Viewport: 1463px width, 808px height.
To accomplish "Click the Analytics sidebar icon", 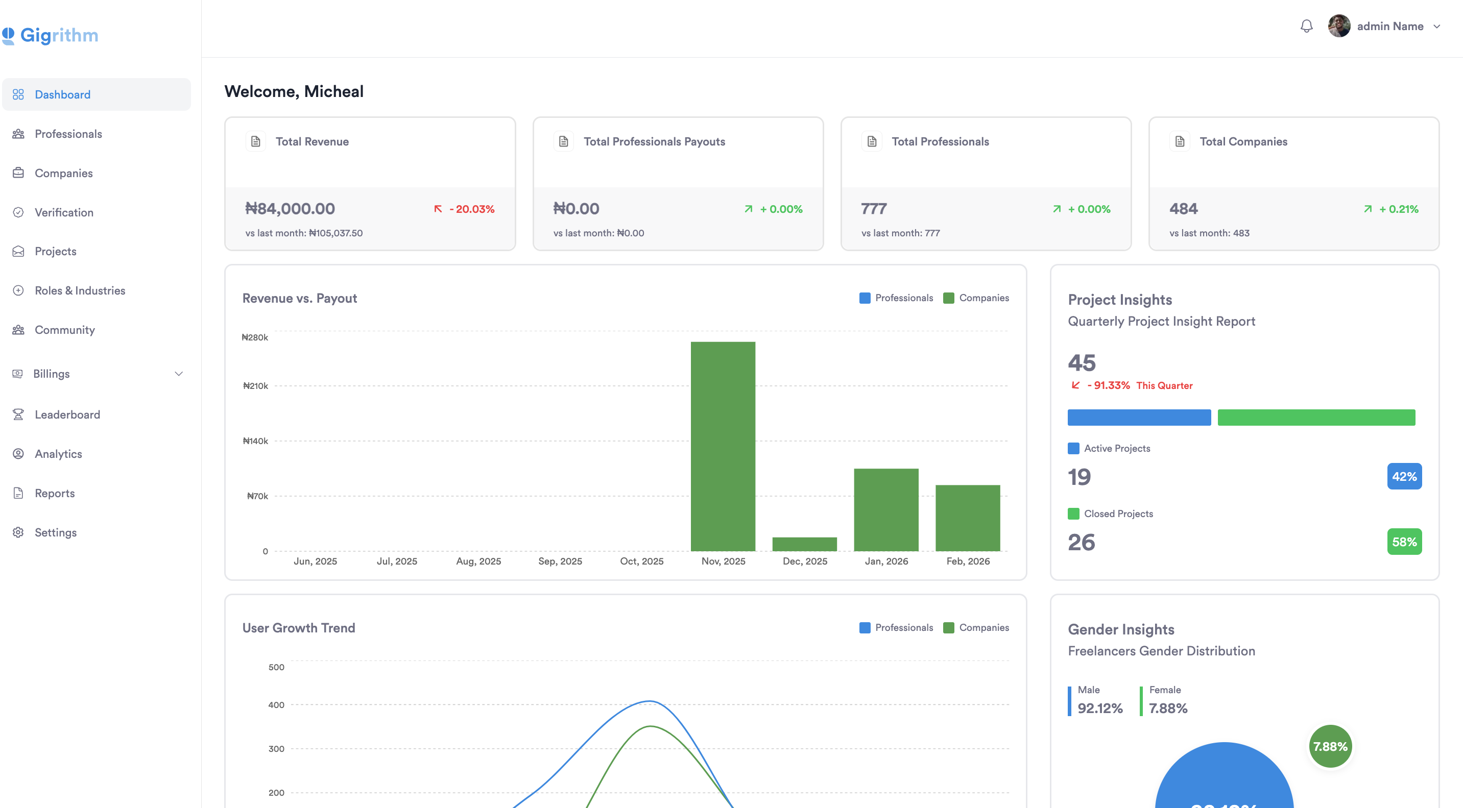I will [18, 454].
